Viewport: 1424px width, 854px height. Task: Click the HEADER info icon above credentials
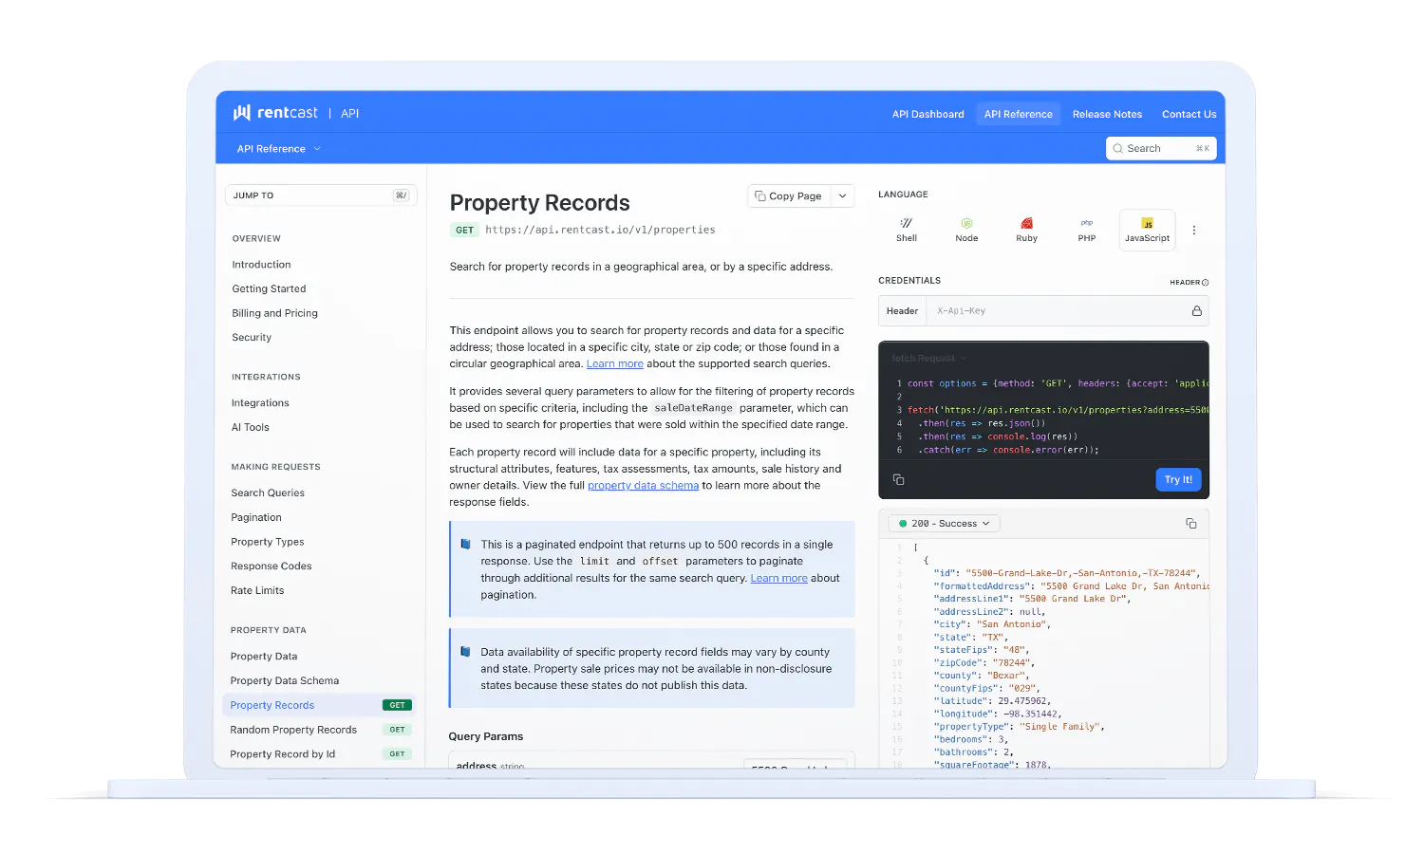click(x=1206, y=283)
